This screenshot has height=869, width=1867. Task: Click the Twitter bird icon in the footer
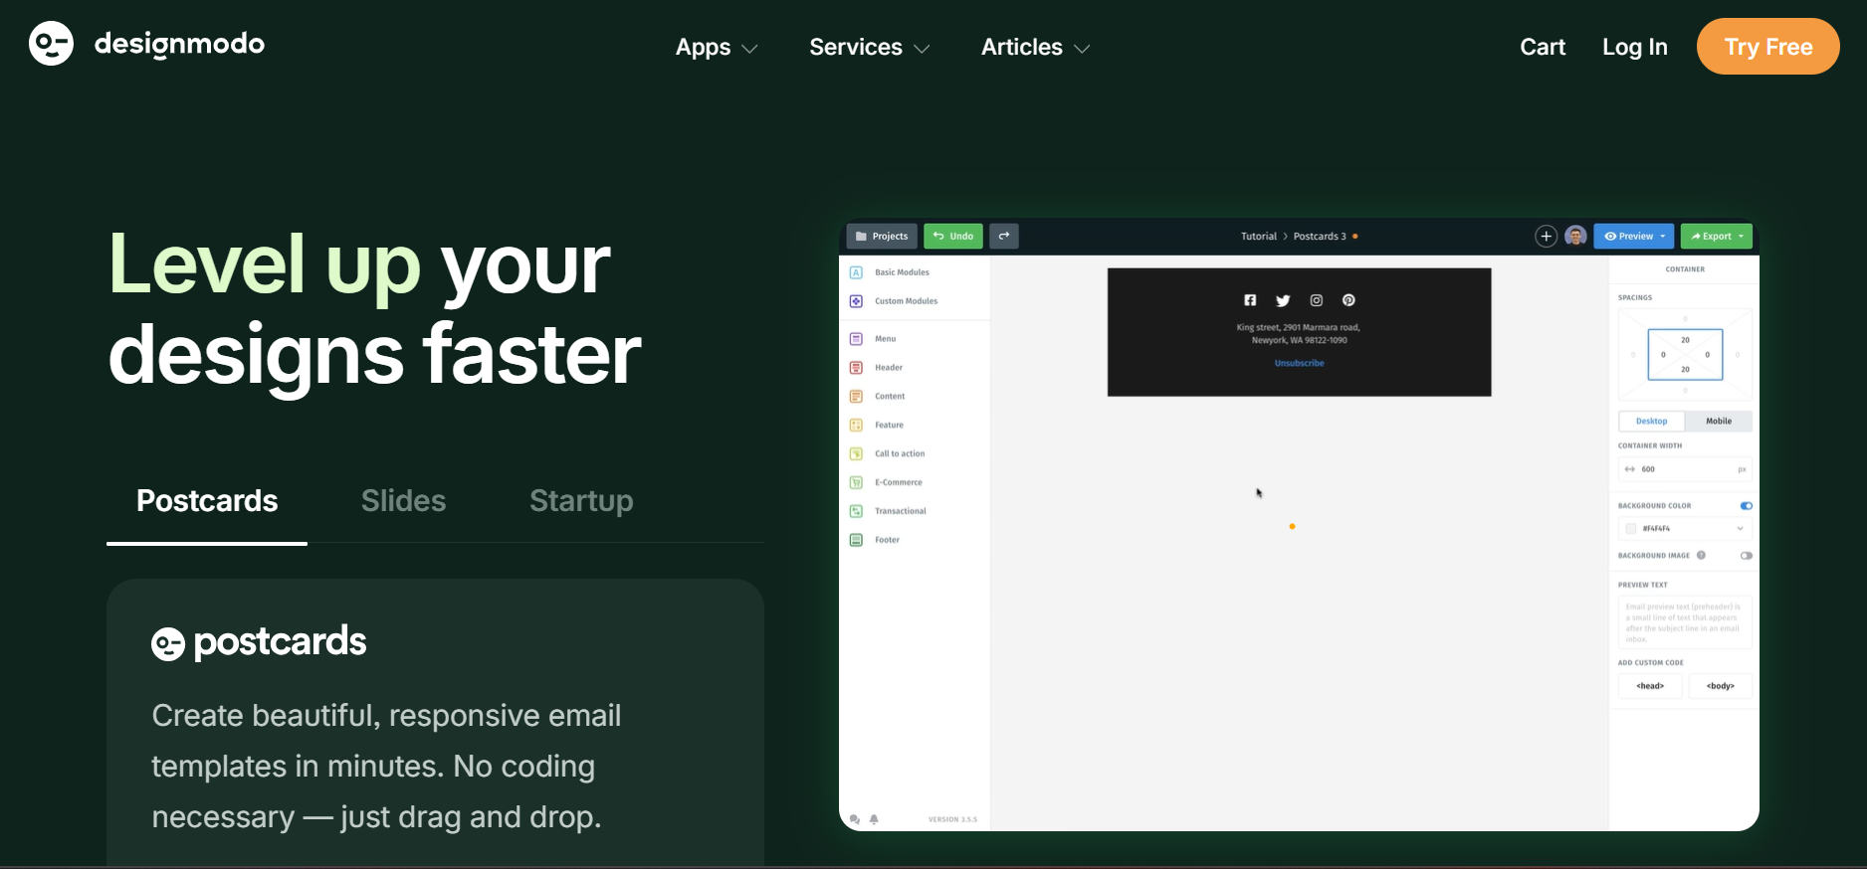1283,300
